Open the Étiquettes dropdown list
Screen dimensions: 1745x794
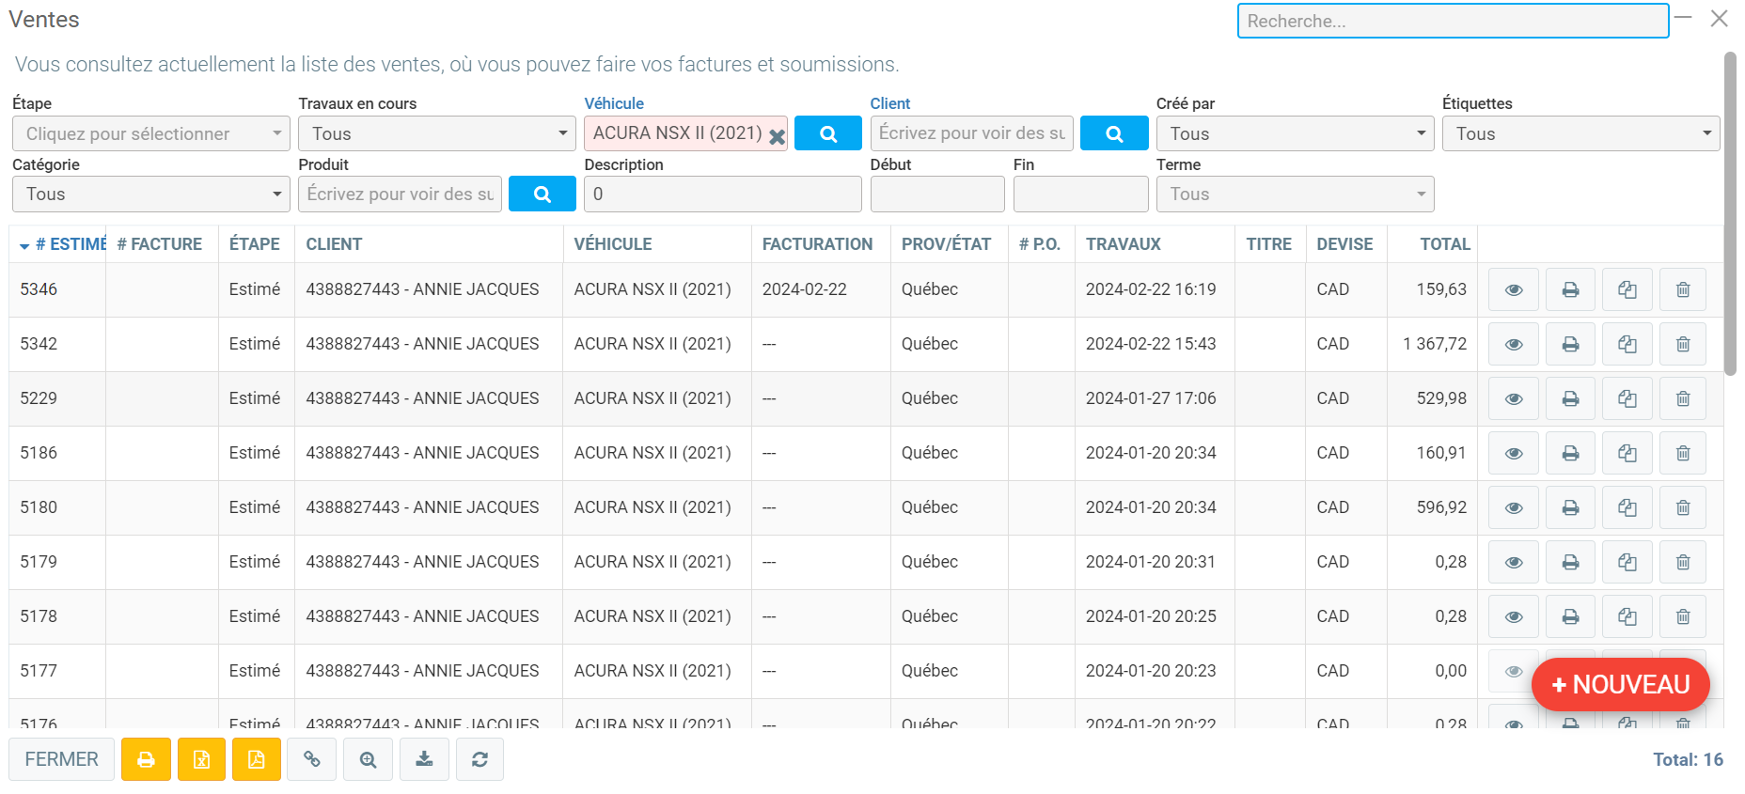click(1580, 133)
